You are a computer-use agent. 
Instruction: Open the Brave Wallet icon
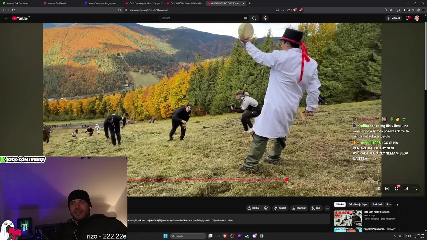(x=408, y=10)
